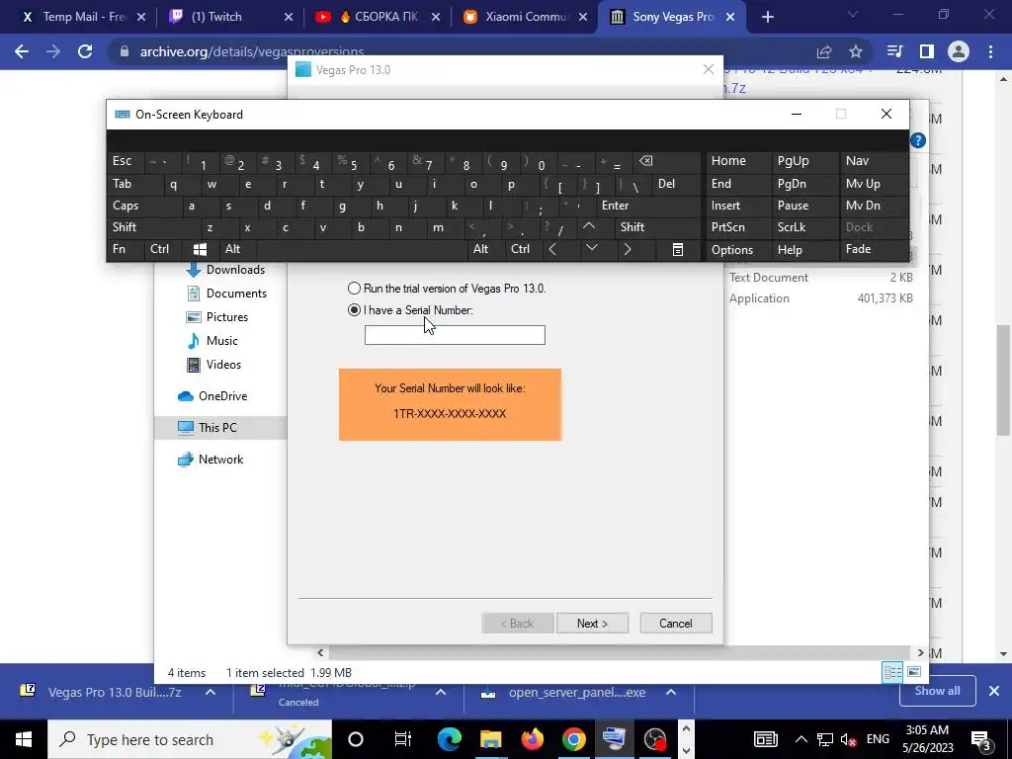Open Chrome profile avatar menu
1012x759 pixels.
(959, 51)
